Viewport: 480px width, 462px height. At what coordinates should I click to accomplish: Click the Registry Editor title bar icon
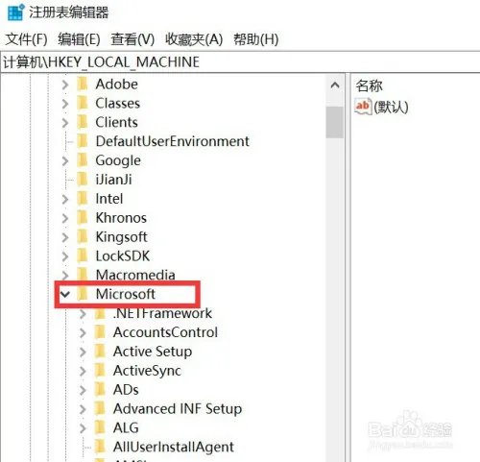(15, 12)
